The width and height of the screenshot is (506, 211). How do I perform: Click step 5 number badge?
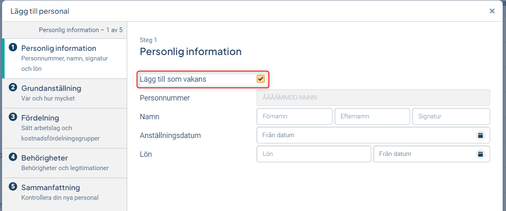[13, 187]
